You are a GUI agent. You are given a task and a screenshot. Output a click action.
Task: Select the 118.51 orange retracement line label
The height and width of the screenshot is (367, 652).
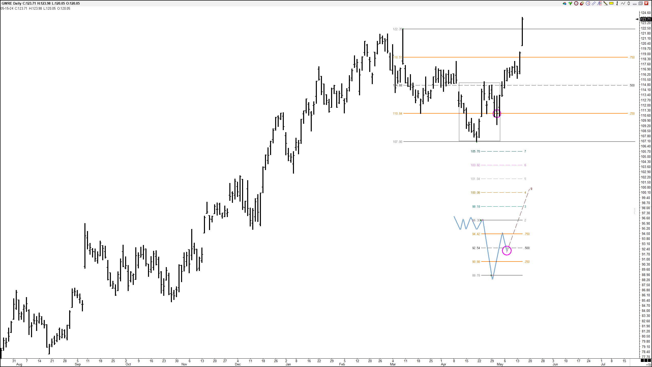397,57
